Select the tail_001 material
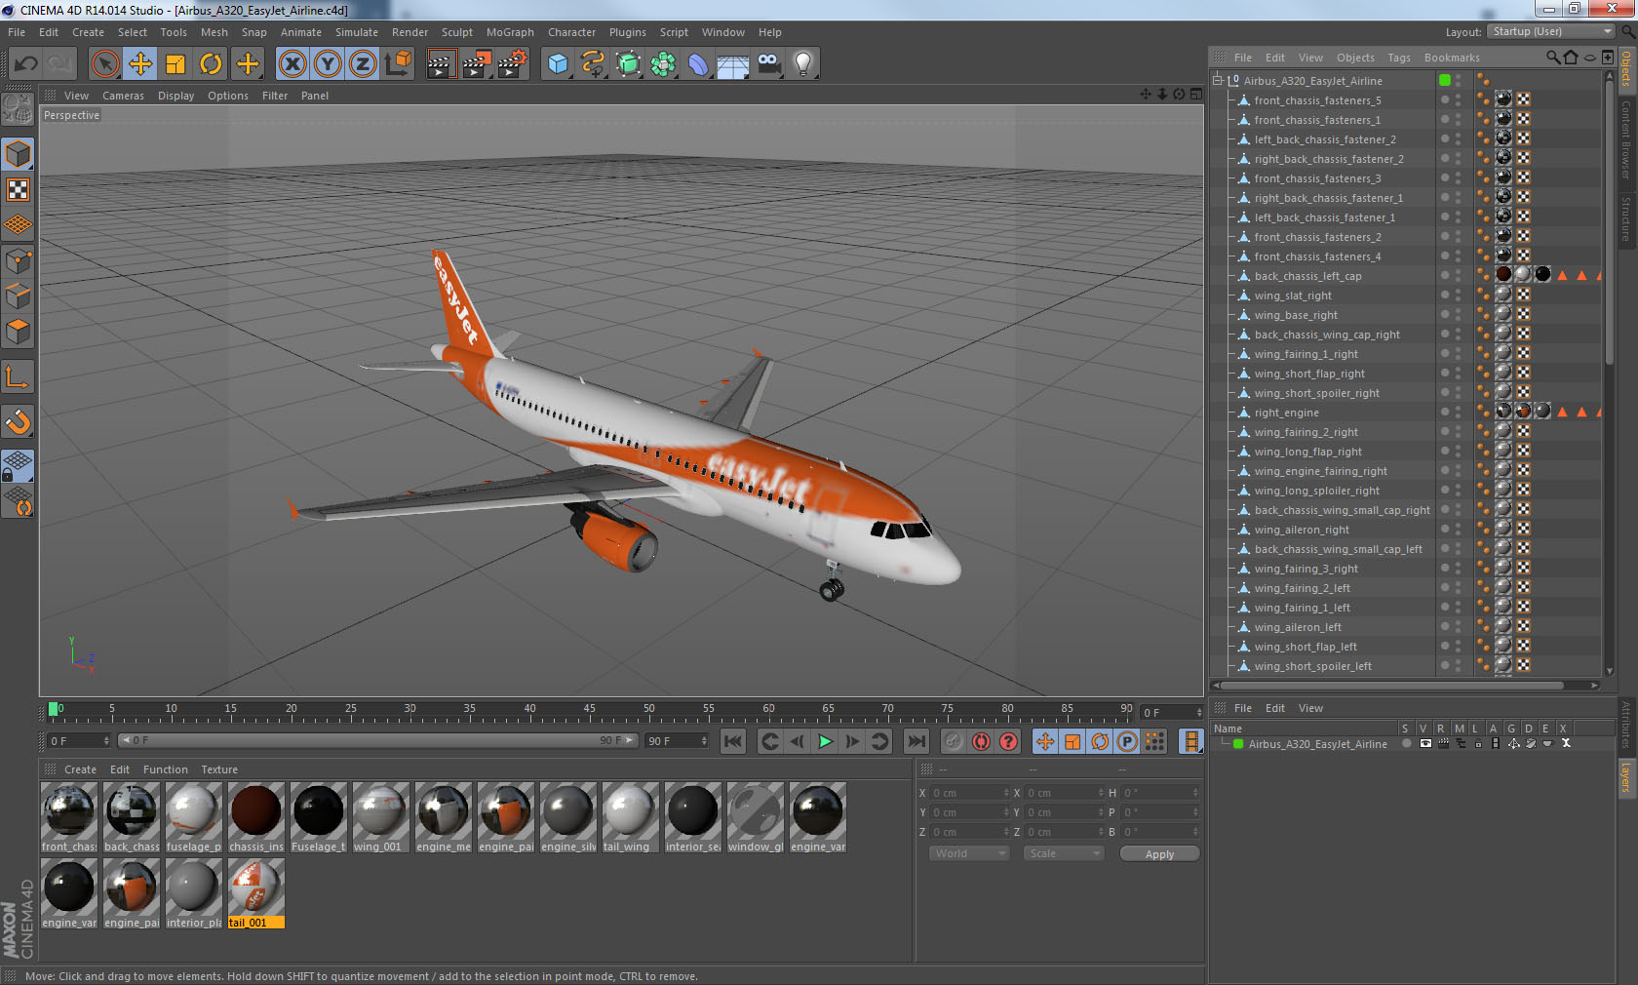The height and width of the screenshot is (985, 1638). click(256, 894)
